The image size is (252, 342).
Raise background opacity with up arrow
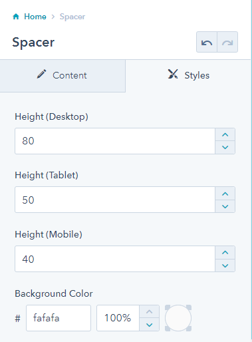[x=149, y=311]
